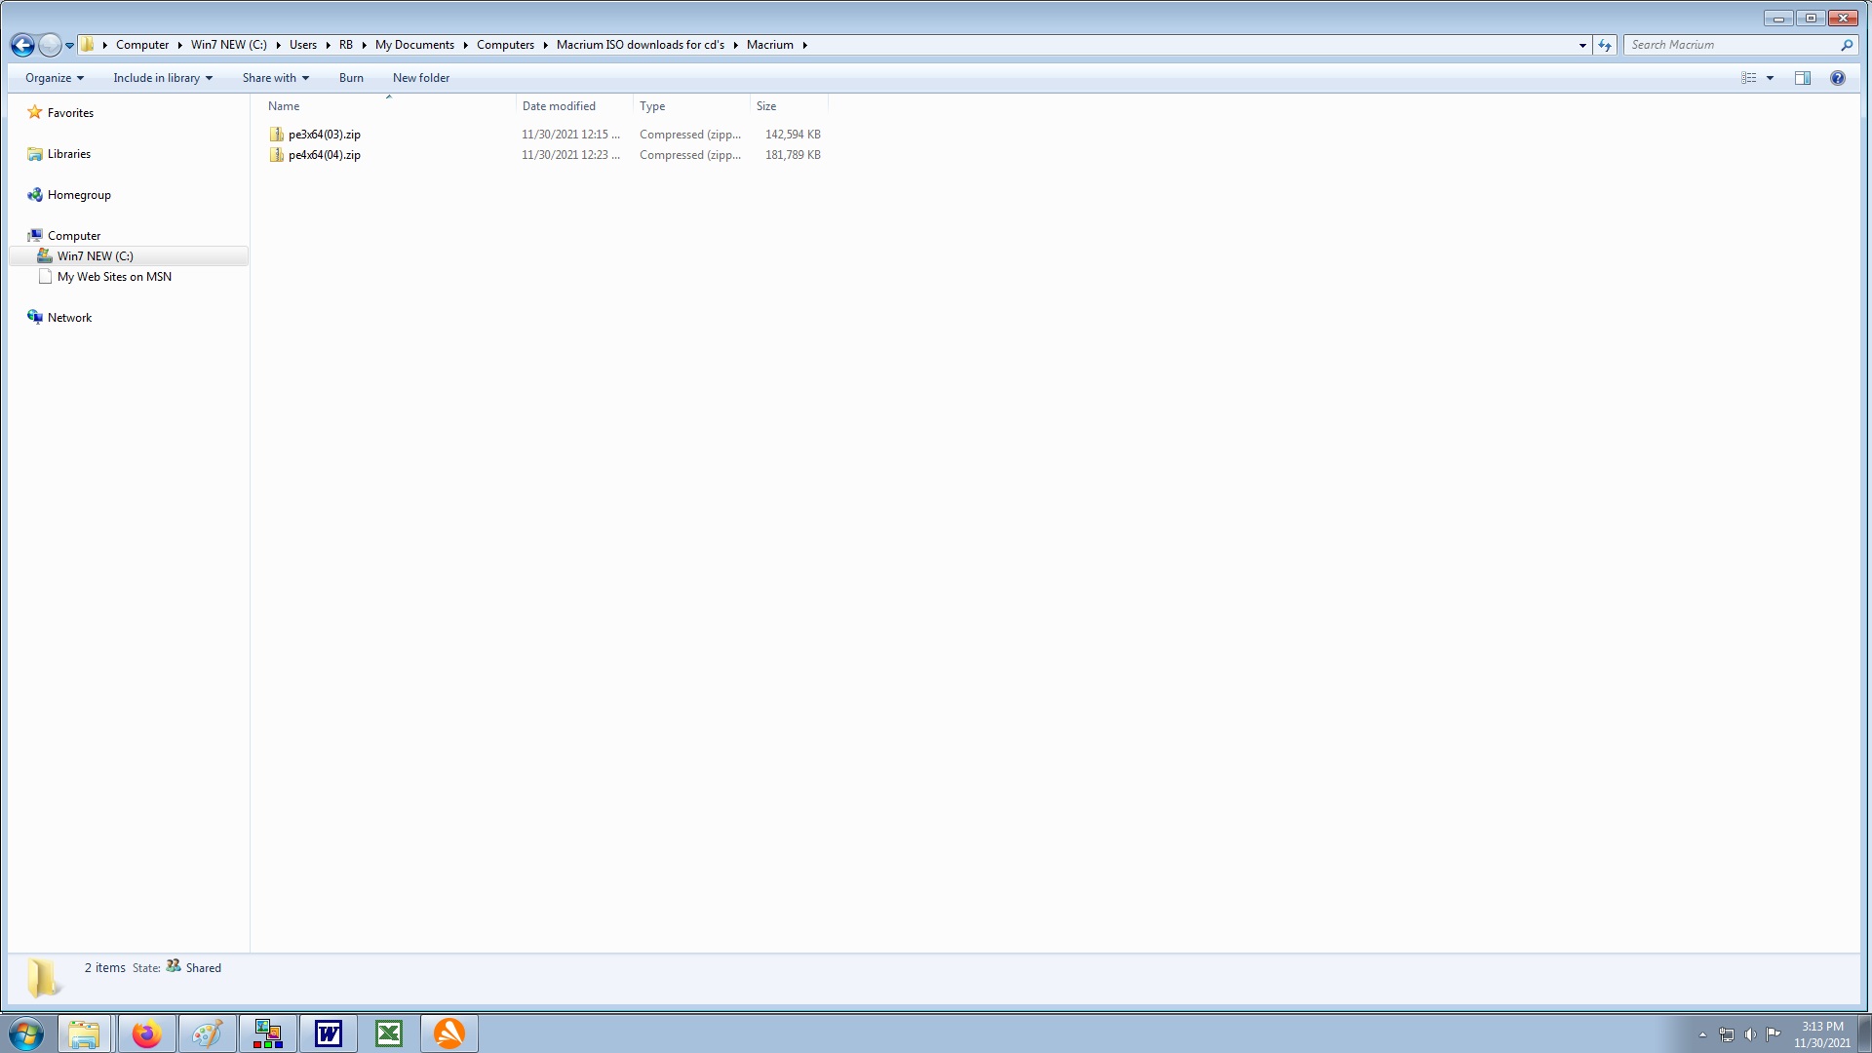Screen dimensions: 1872x1053
Task: Click 142,594 KB size cell
Action: (x=793, y=135)
